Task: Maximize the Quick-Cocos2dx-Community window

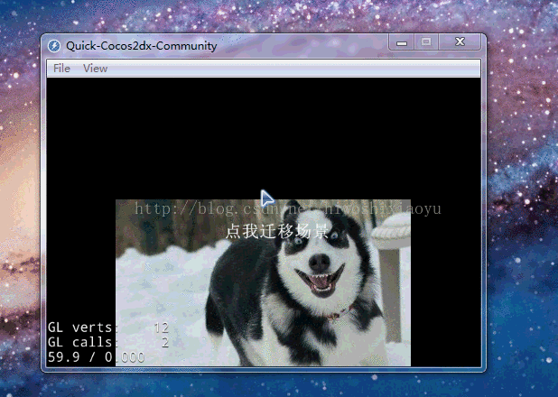Action: [426, 42]
